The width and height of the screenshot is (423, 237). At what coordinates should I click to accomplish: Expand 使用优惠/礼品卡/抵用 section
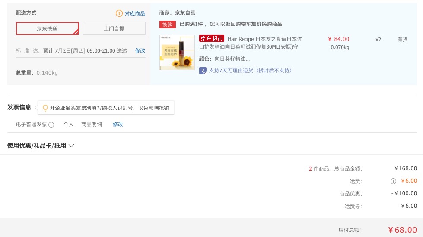pos(41,146)
